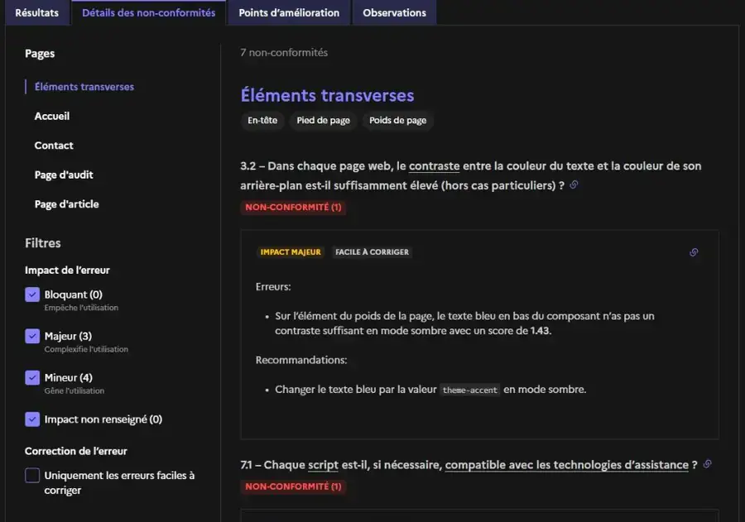Click the Pied de page tag

coord(323,121)
